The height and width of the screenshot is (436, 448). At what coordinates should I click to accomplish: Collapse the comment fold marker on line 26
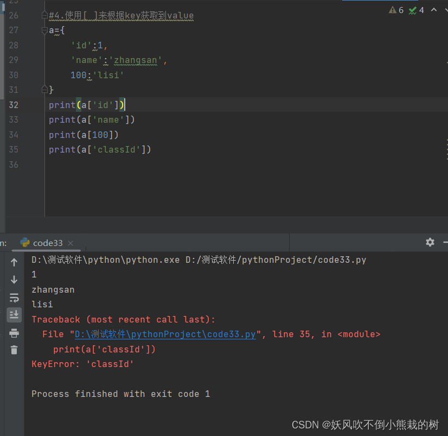point(44,15)
